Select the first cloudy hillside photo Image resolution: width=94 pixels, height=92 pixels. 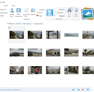17,53
